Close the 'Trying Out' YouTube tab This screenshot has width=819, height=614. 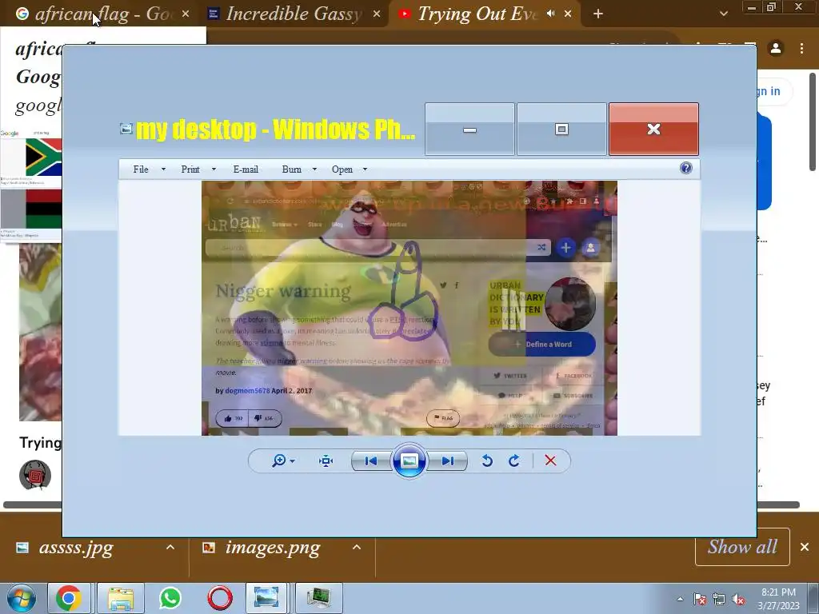tap(568, 14)
